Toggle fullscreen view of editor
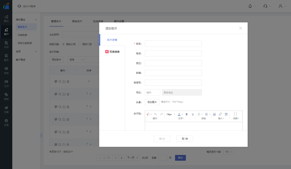Viewport: 291px width, 169px height. coord(235,114)
